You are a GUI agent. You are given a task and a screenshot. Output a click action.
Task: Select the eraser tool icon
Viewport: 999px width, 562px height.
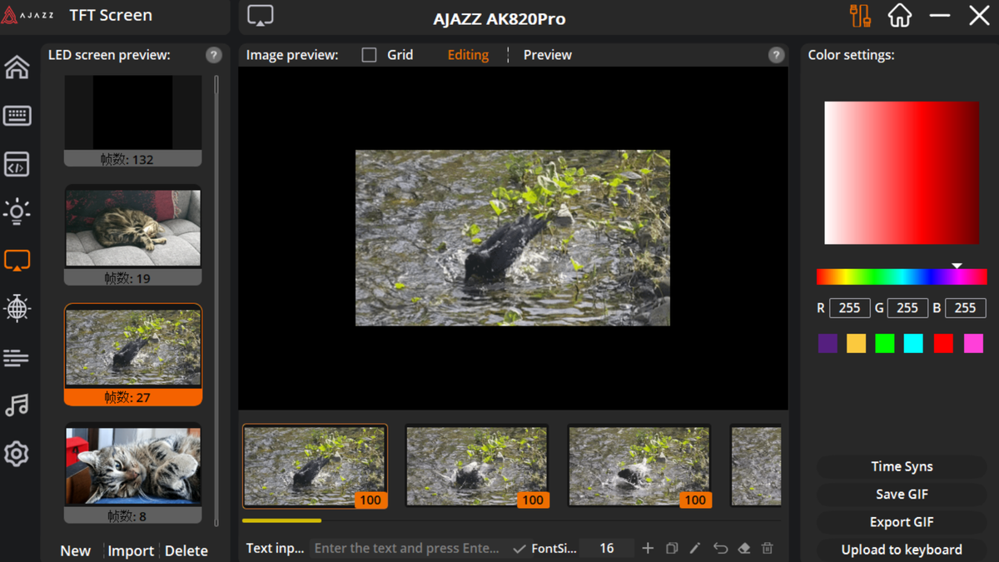click(744, 548)
